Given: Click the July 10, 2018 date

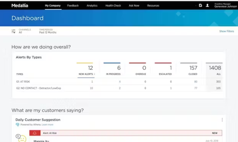Looking at the screenshot, I should click(212, 141).
